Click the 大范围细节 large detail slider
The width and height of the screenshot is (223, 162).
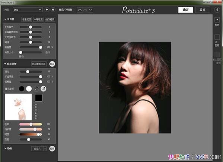pos(31,37)
